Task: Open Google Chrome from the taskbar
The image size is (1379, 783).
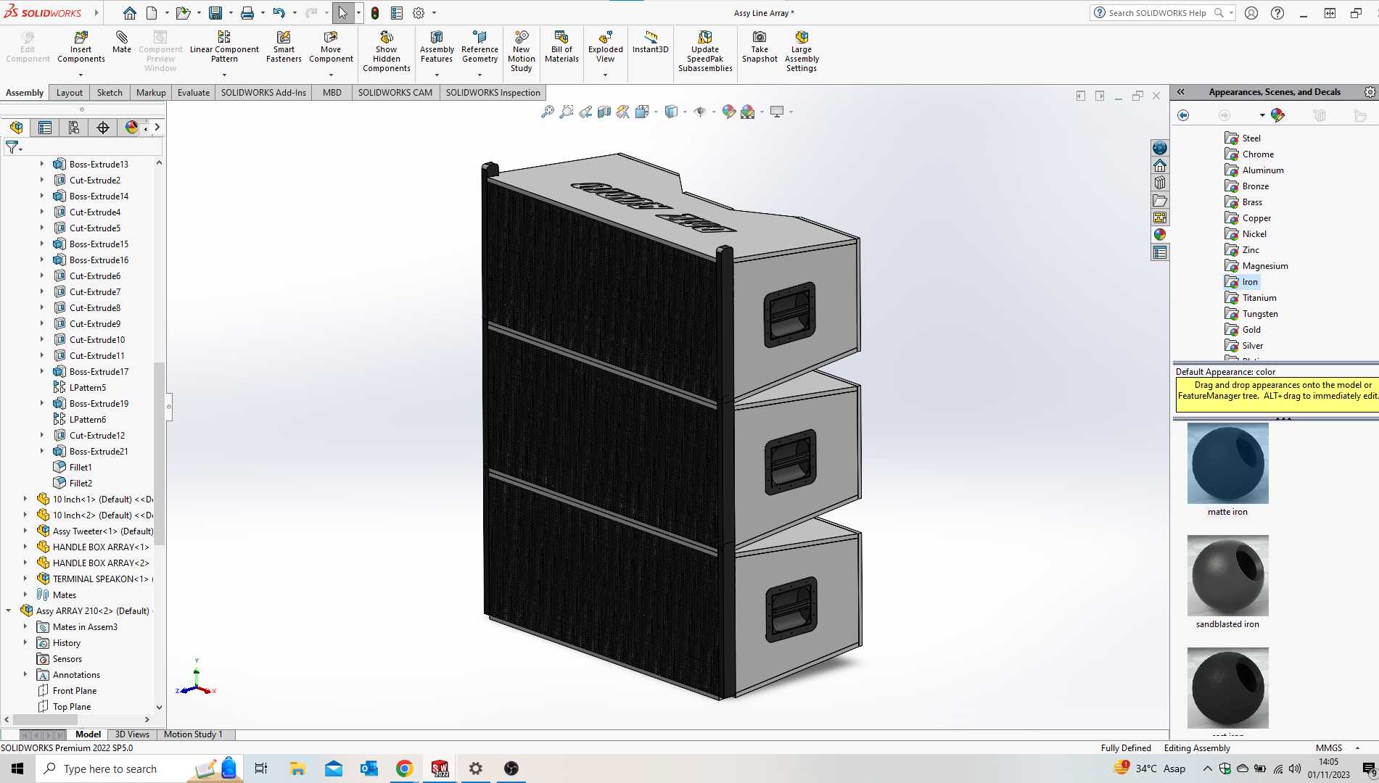Action: click(405, 768)
